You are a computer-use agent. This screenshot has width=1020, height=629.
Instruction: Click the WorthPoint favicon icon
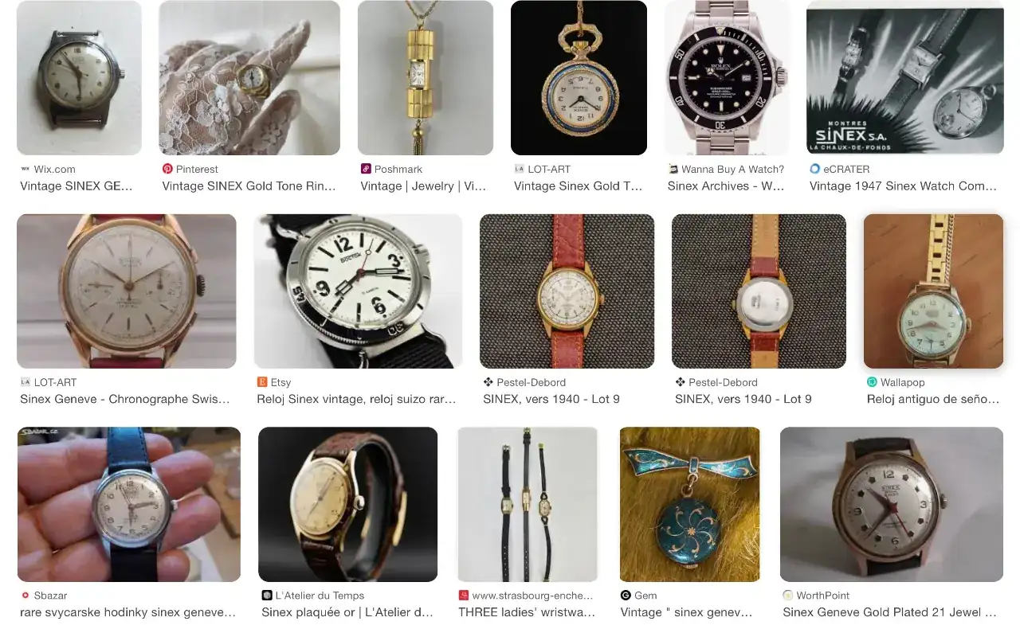point(788,596)
